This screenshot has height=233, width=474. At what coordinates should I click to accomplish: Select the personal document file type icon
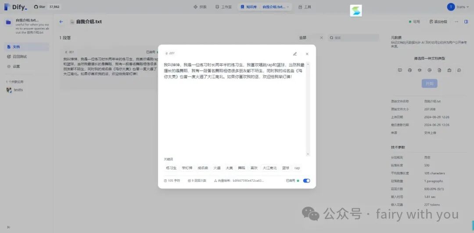tap(439, 70)
